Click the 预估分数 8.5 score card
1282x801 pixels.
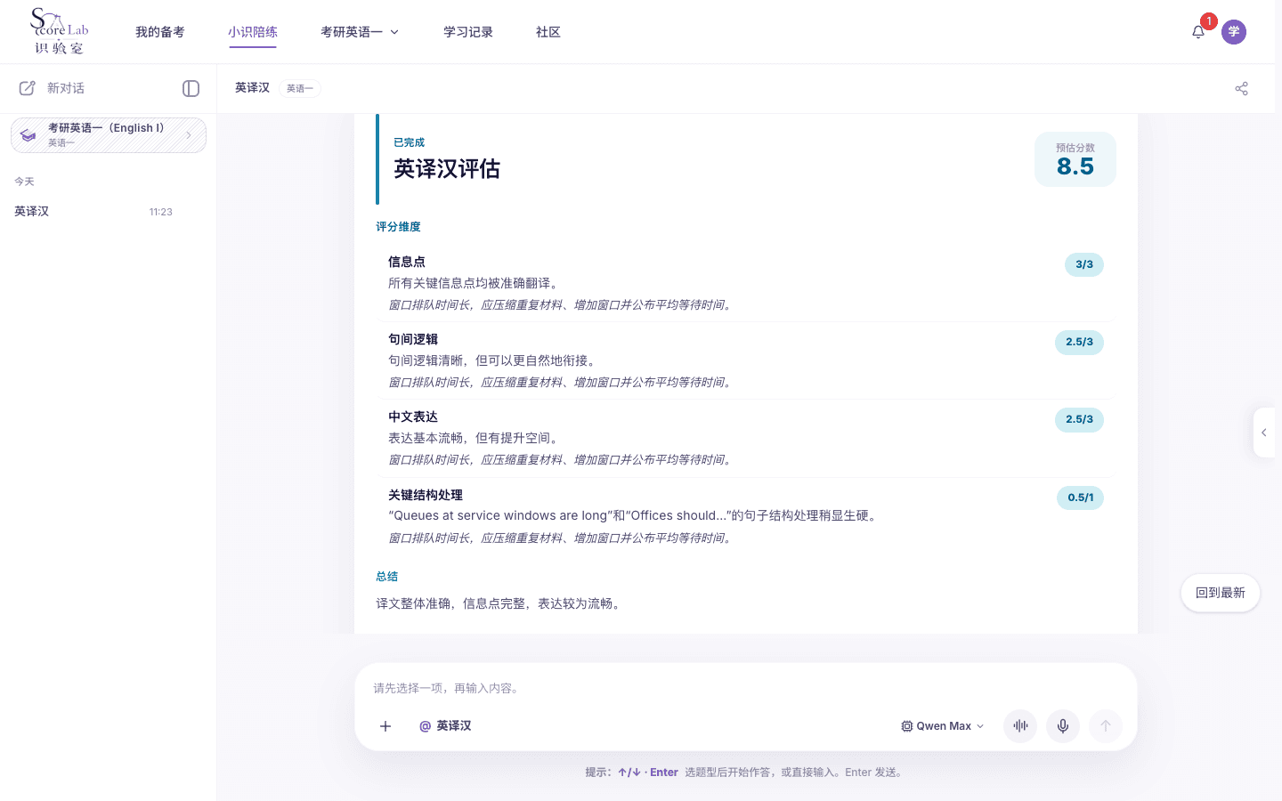point(1075,159)
